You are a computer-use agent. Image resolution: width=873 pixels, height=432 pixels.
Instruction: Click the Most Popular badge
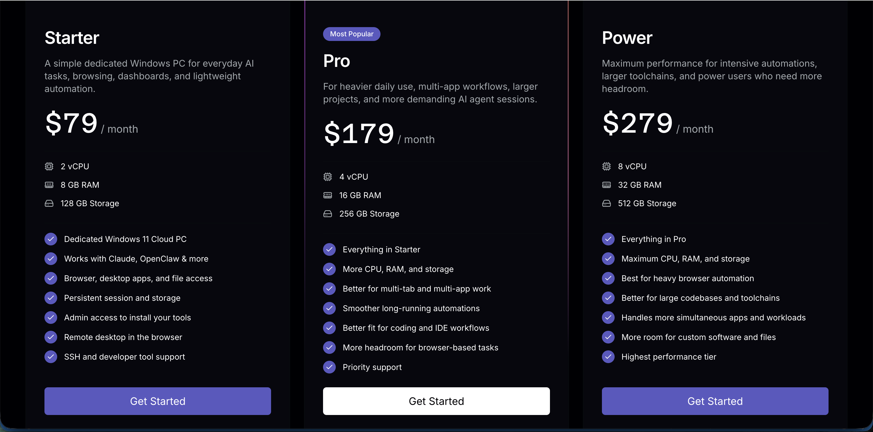tap(351, 34)
